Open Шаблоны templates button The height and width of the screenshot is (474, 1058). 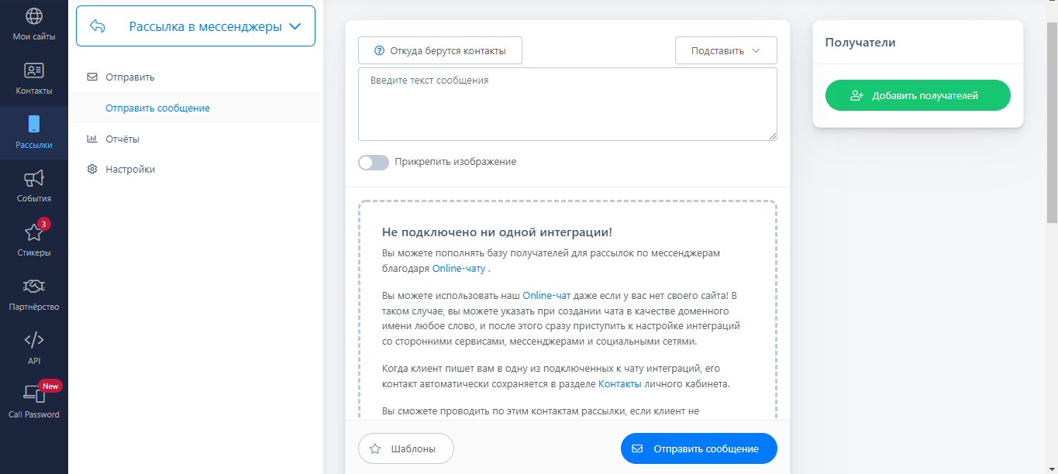(x=405, y=448)
